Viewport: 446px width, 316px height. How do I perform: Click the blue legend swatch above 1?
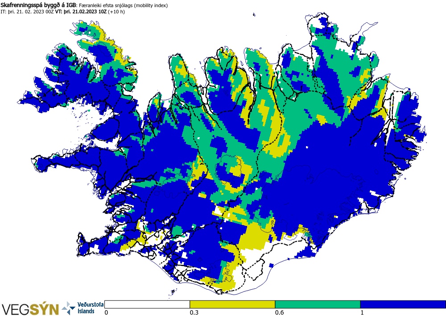403,304
